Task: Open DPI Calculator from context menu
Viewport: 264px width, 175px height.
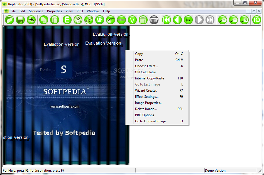Action: [157, 72]
